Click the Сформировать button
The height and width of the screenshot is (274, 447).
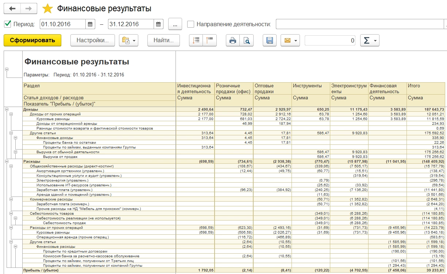tap(32, 40)
